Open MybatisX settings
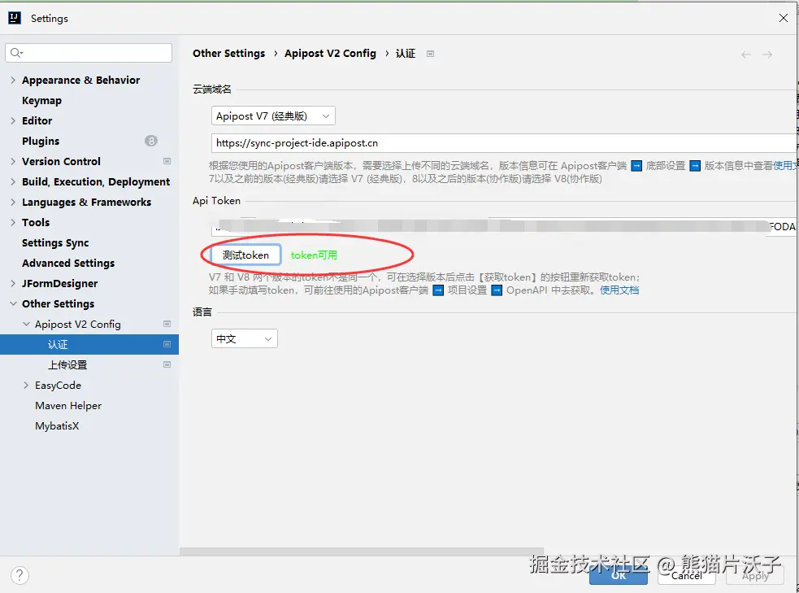The width and height of the screenshot is (799, 593). 57,425
